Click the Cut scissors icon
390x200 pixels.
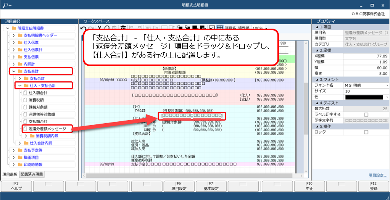(100, 28)
